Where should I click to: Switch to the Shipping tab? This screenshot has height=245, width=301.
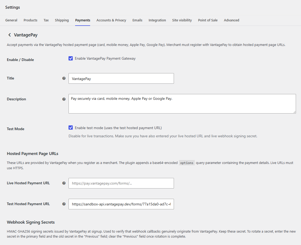click(62, 20)
